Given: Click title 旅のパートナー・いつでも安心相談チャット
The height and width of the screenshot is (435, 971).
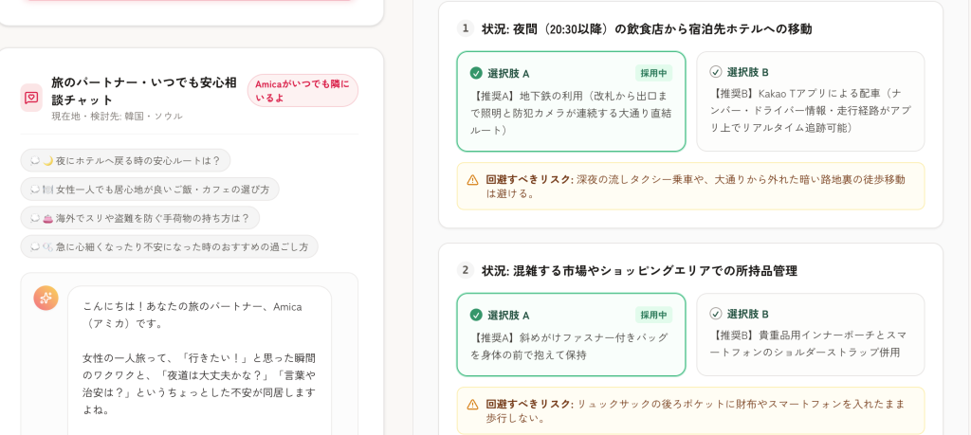Looking at the screenshot, I should [x=144, y=91].
